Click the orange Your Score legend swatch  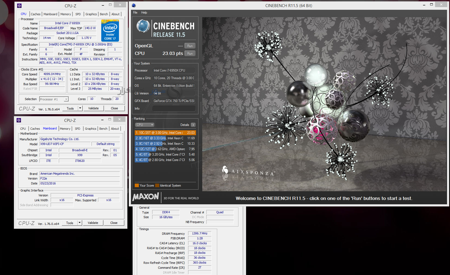pyautogui.click(x=137, y=186)
